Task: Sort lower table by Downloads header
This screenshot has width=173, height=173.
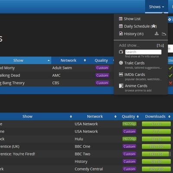Action: (155, 116)
